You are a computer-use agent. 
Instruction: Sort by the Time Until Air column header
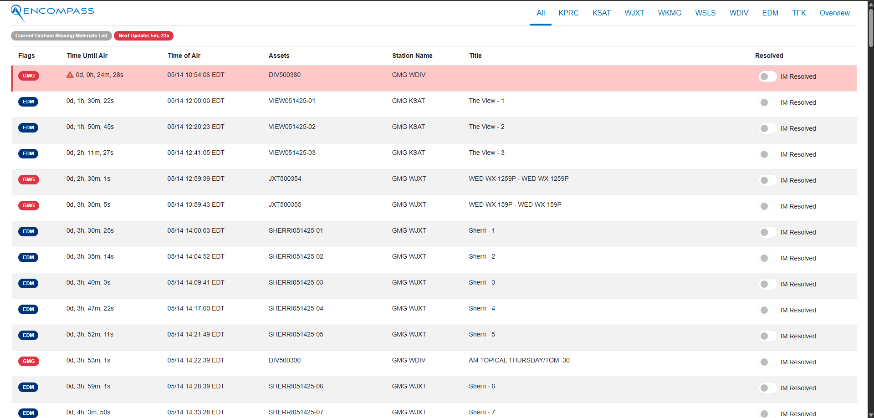coord(87,56)
